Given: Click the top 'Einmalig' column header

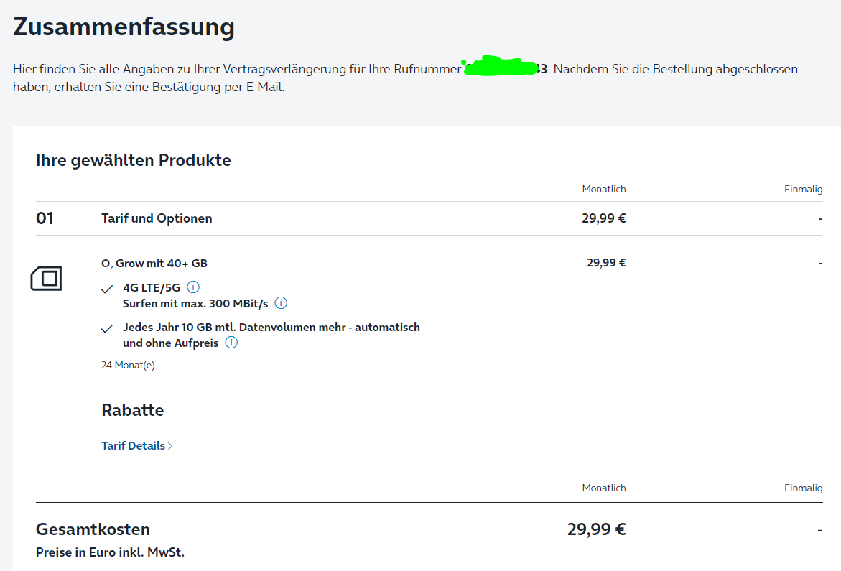Looking at the screenshot, I should pos(803,189).
